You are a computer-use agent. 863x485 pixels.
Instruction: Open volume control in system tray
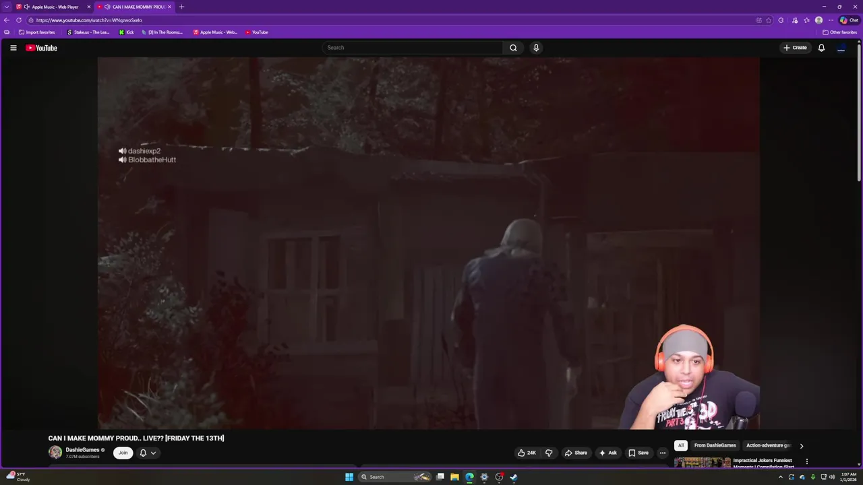pyautogui.click(x=833, y=477)
